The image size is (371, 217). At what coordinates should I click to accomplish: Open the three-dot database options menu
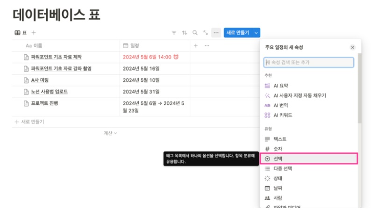[x=216, y=33]
